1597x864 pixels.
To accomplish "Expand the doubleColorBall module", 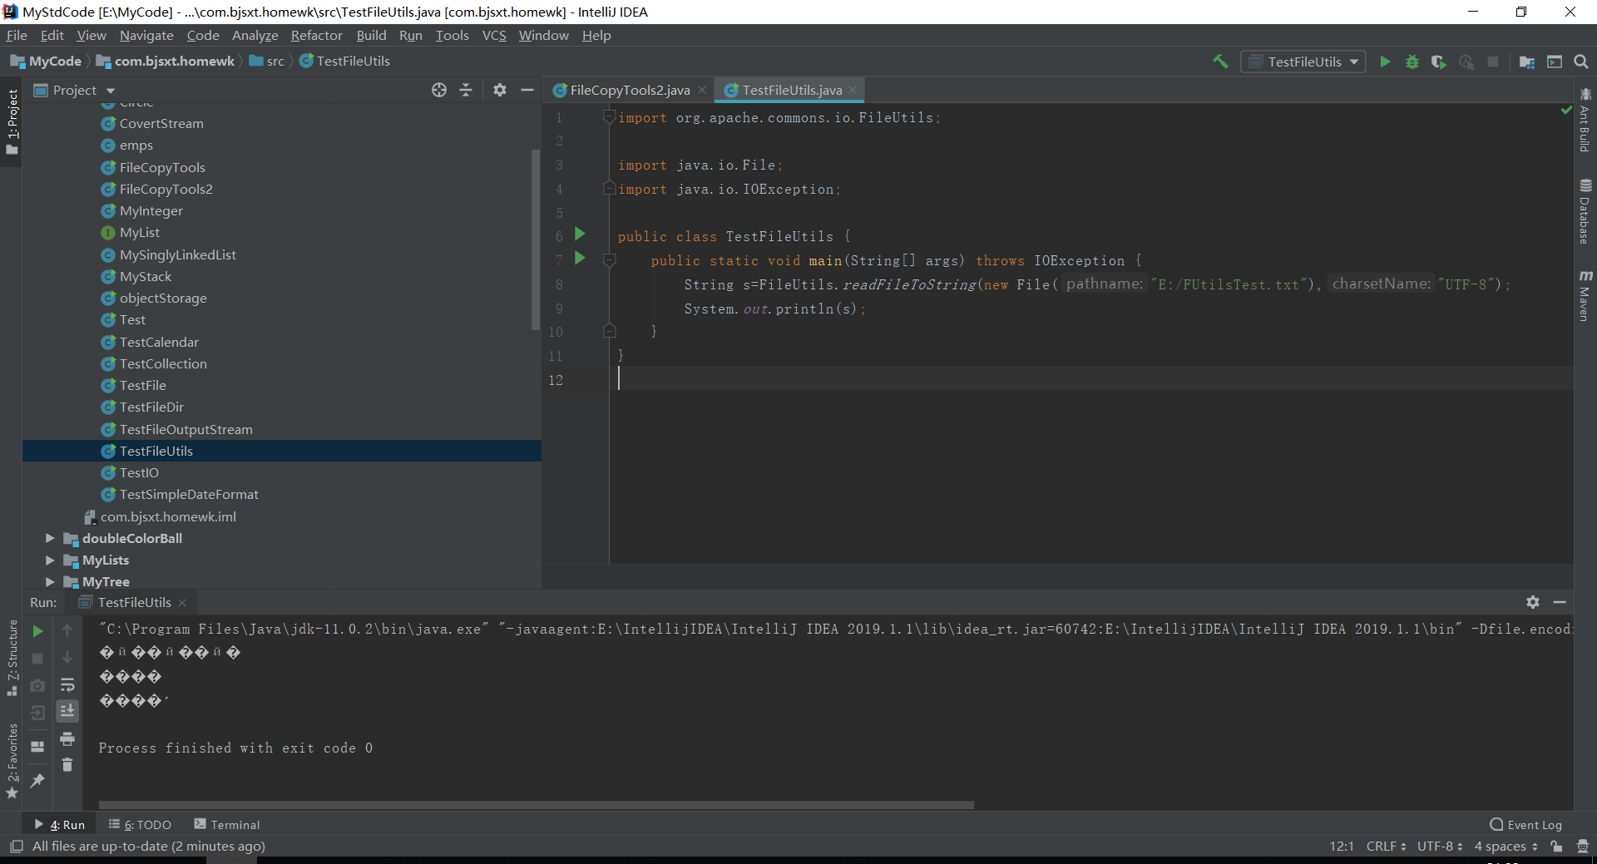I will pyautogui.click(x=50, y=539).
